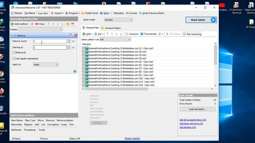Click the Please register link

point(132,139)
